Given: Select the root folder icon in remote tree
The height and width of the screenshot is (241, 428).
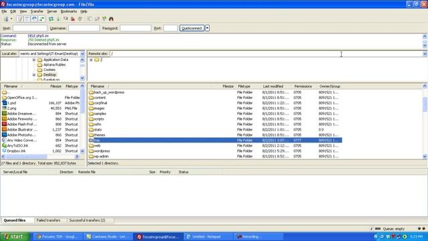Looking at the screenshot, I should tap(96, 60).
